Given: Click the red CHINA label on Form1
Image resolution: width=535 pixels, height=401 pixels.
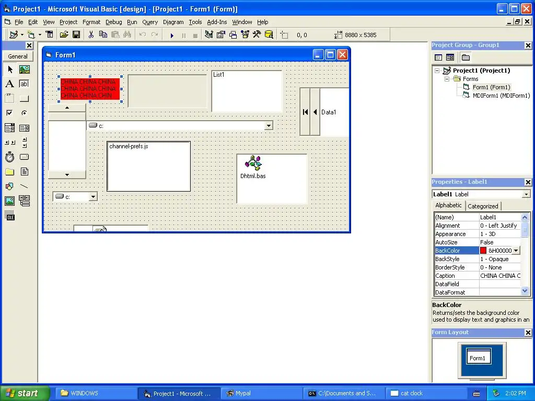Looking at the screenshot, I should (90, 89).
